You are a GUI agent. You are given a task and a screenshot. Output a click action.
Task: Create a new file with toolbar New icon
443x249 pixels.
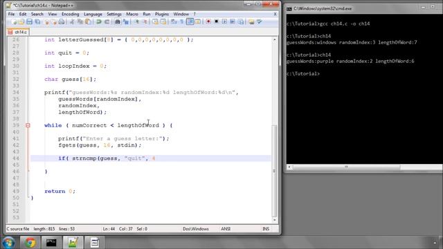click(14, 21)
